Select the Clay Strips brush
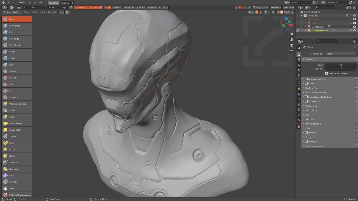This screenshot has height=201, width=358. tap(17, 39)
